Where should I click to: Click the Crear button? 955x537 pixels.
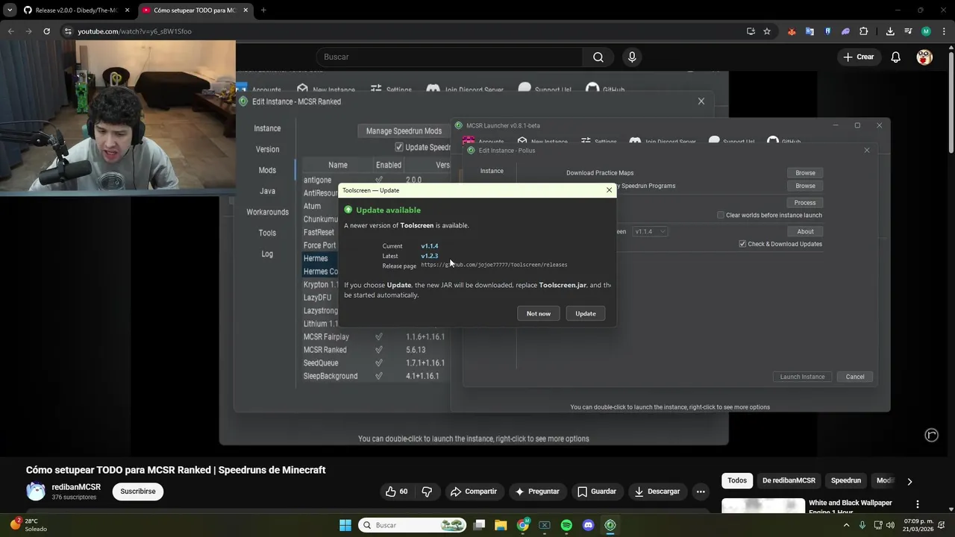[x=858, y=57]
